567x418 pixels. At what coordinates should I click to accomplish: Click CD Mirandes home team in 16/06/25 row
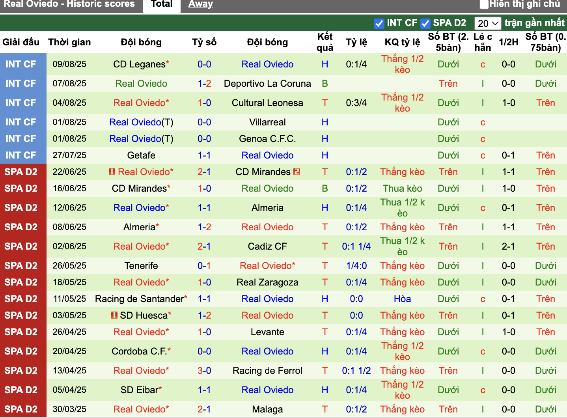(139, 188)
